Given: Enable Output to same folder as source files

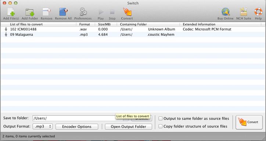Looking at the screenshot, I should pyautogui.click(x=160, y=118).
